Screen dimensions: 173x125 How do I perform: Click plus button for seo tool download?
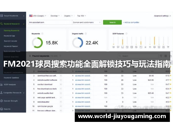[x=61, y=84]
